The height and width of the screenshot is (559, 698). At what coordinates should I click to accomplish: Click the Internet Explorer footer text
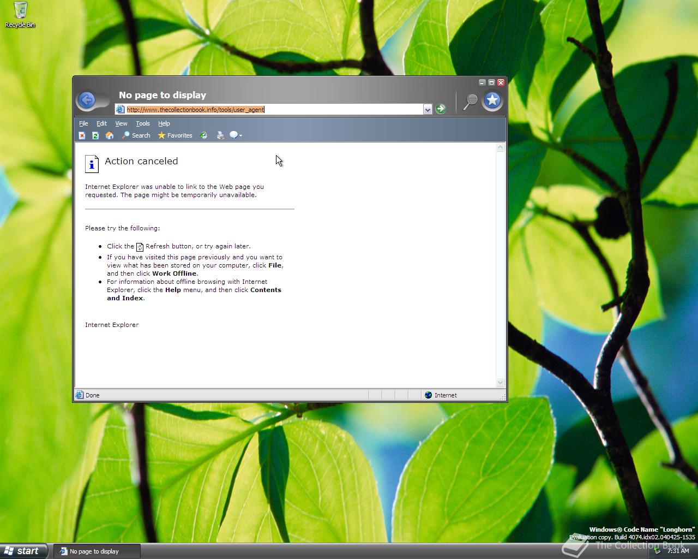click(112, 325)
